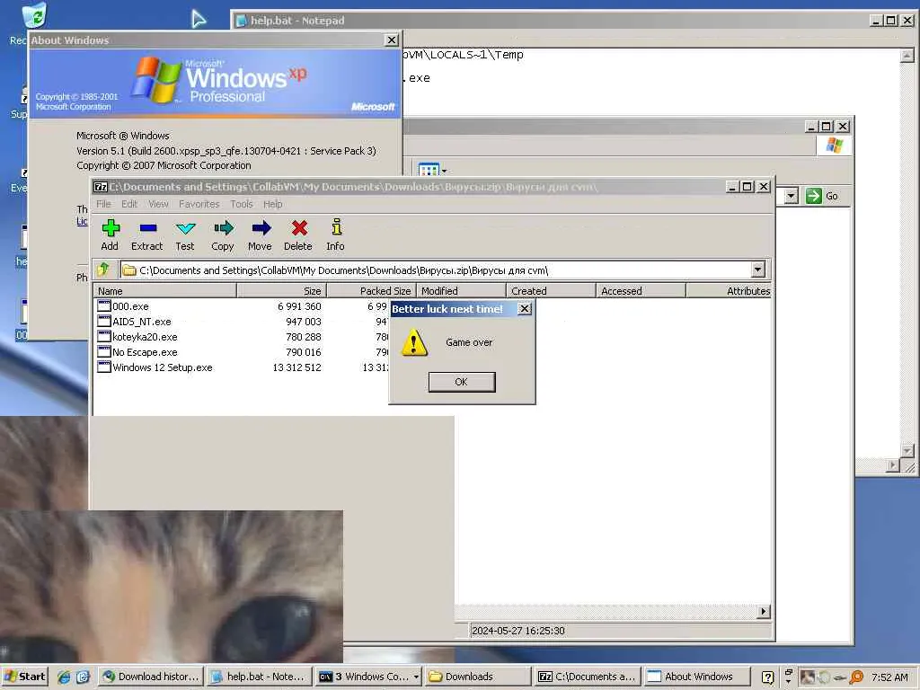The image size is (920, 690).
Task: Sort by the Packed Size column header
Action: pos(371,290)
